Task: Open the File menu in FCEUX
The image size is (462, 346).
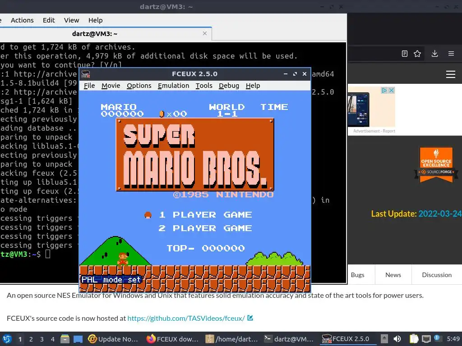Action: pos(89,86)
